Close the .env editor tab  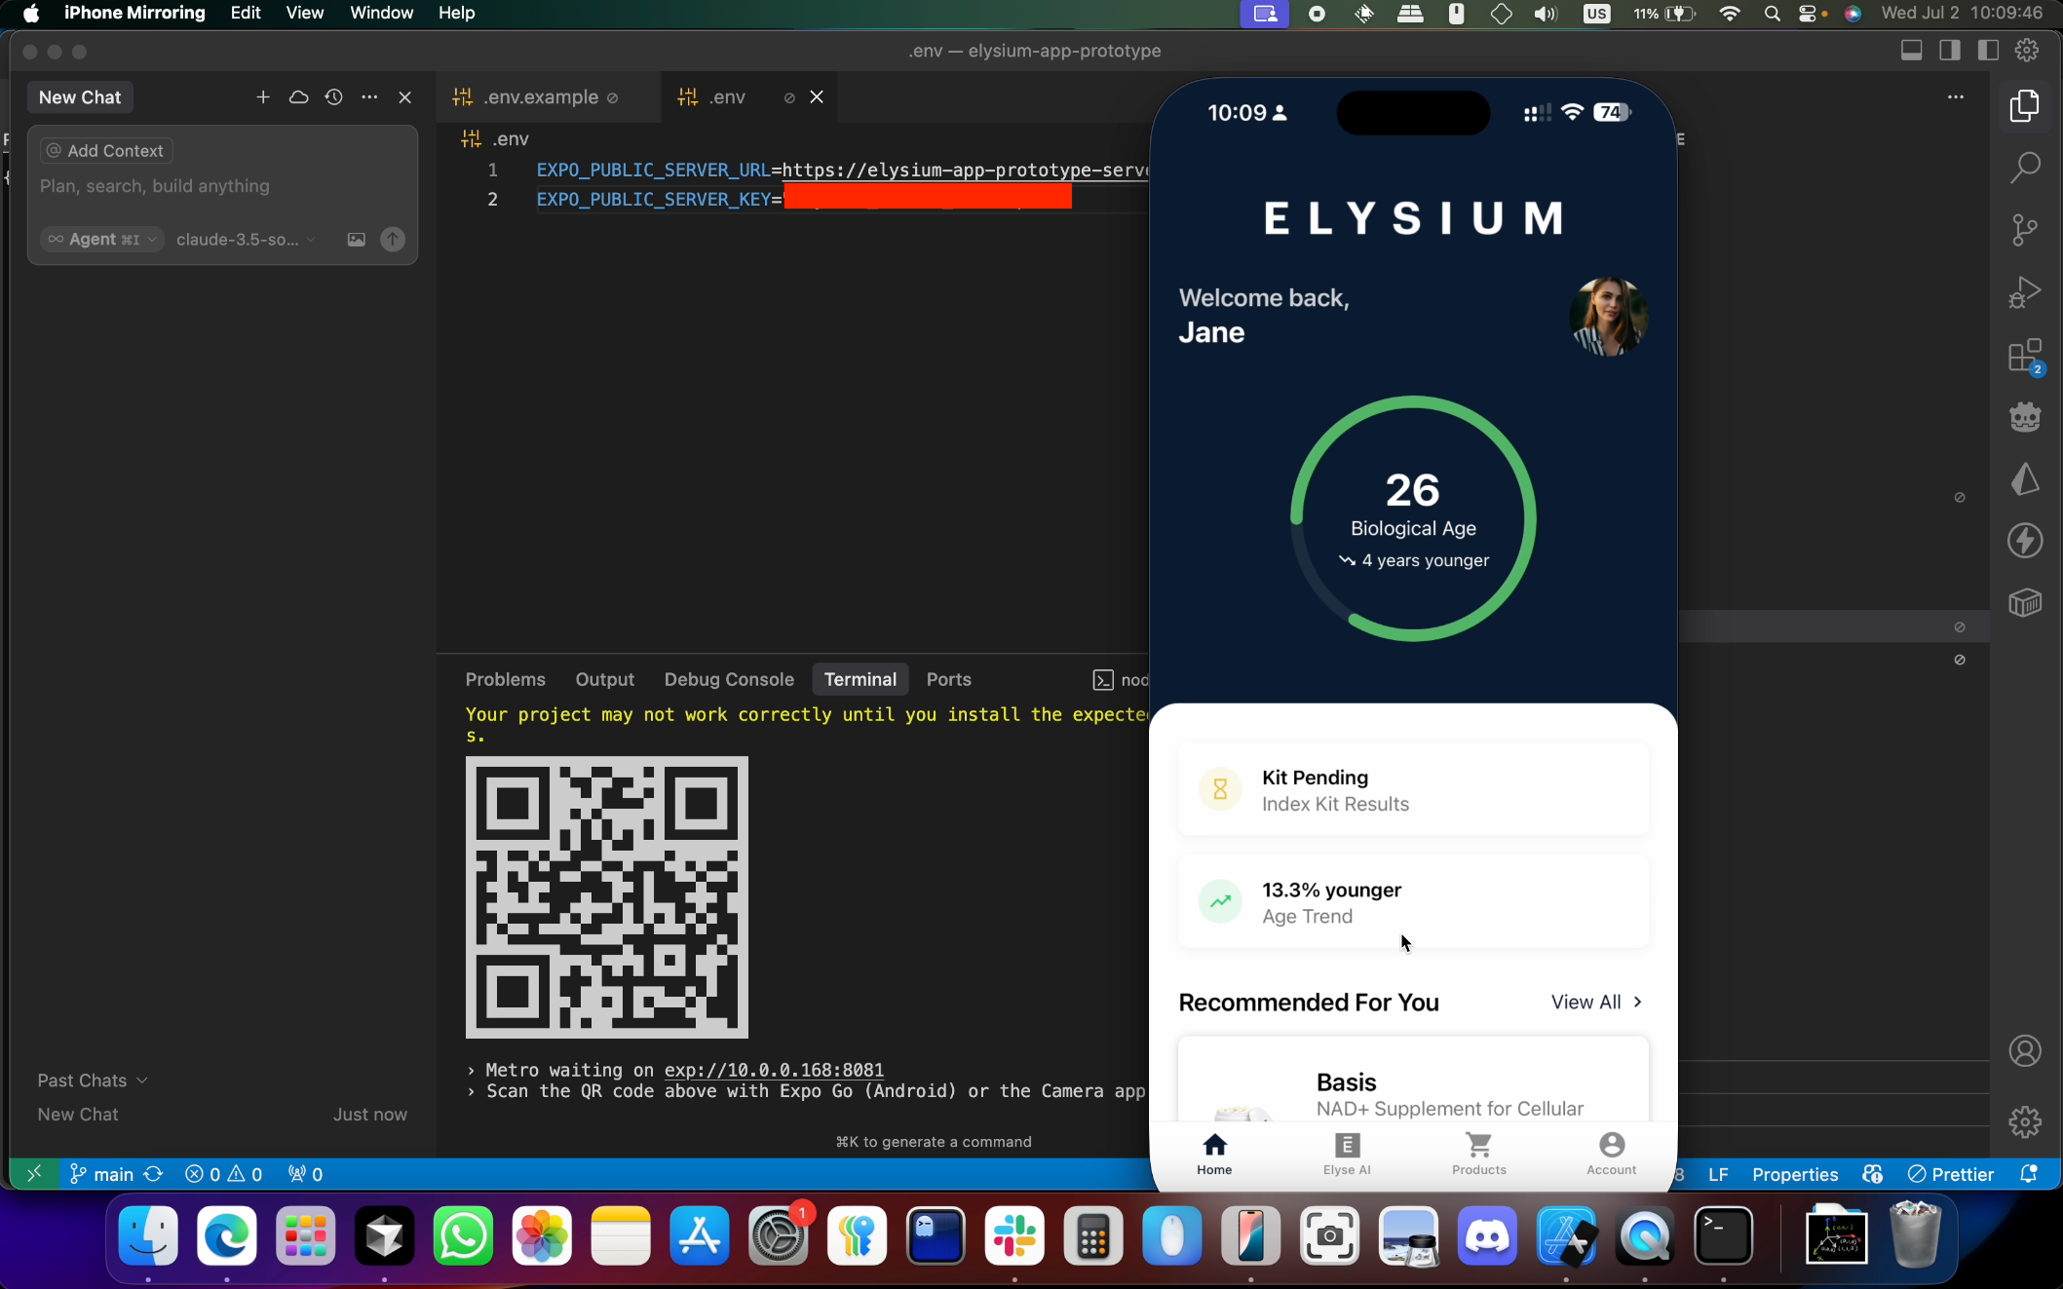(x=817, y=97)
